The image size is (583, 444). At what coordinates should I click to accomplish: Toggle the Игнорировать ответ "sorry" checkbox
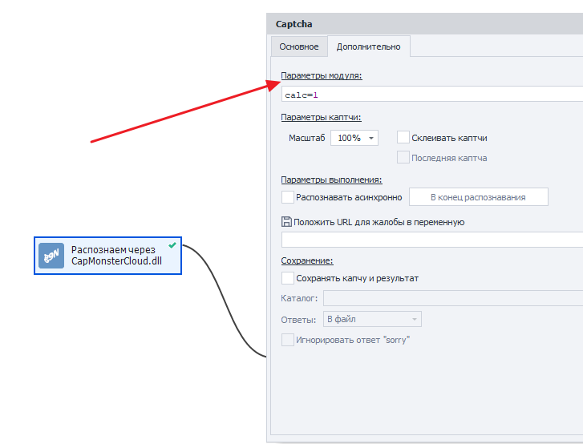(287, 340)
